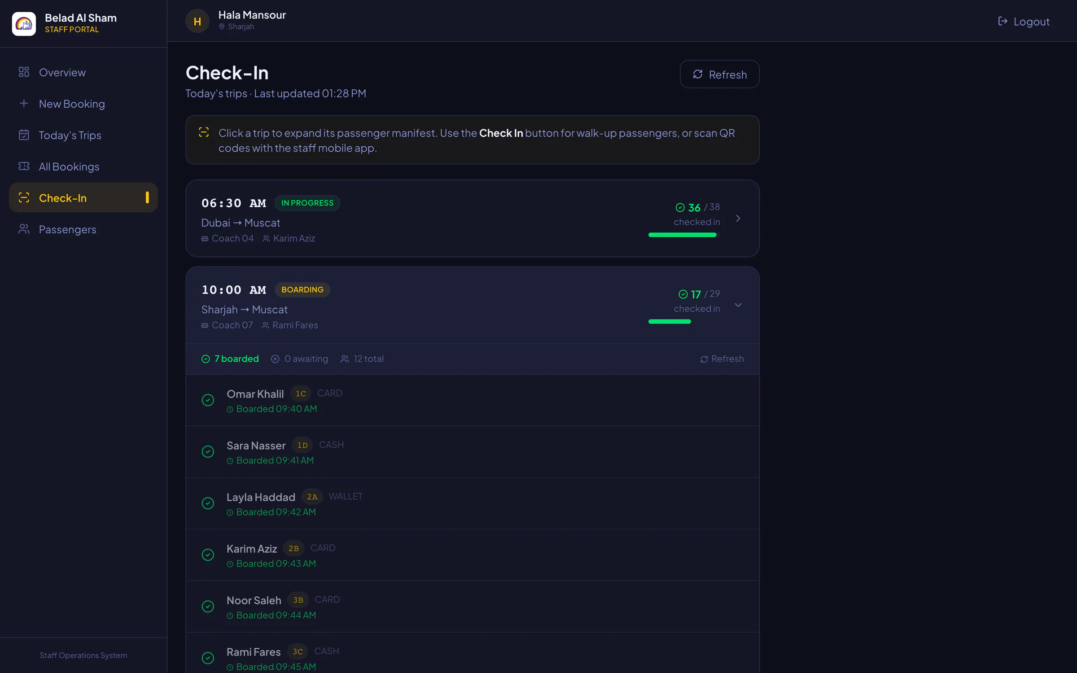The width and height of the screenshot is (1077, 673).
Task: Open the Overview page
Action: coord(83,72)
